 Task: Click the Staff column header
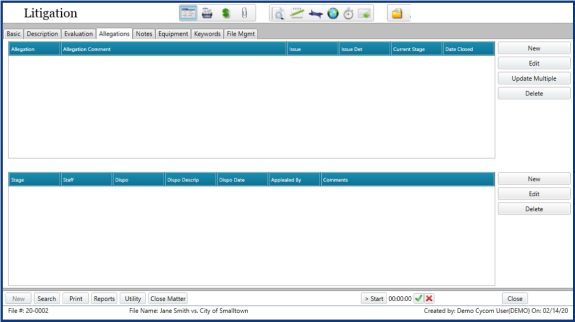point(86,180)
